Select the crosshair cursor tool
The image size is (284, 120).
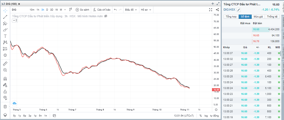[x=5, y=11]
